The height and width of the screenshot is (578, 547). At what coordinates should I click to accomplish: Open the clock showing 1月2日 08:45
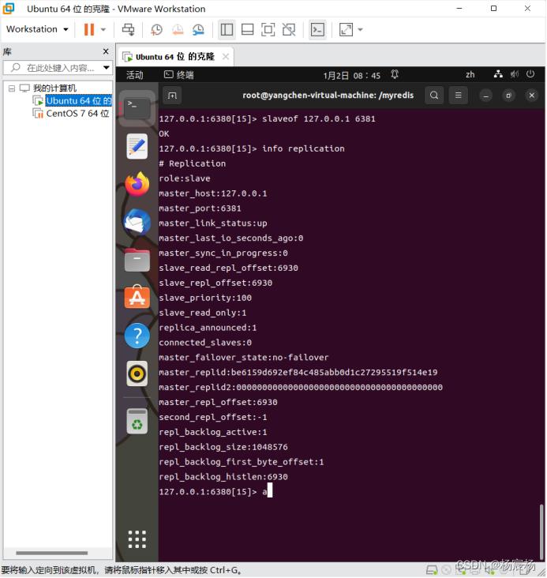(352, 76)
